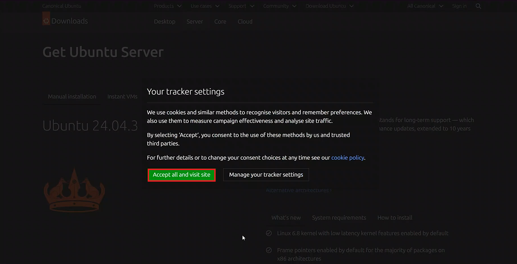The height and width of the screenshot is (264, 517).
Task: Click the checkmark icon beside Frame pointers
Action: click(x=269, y=250)
